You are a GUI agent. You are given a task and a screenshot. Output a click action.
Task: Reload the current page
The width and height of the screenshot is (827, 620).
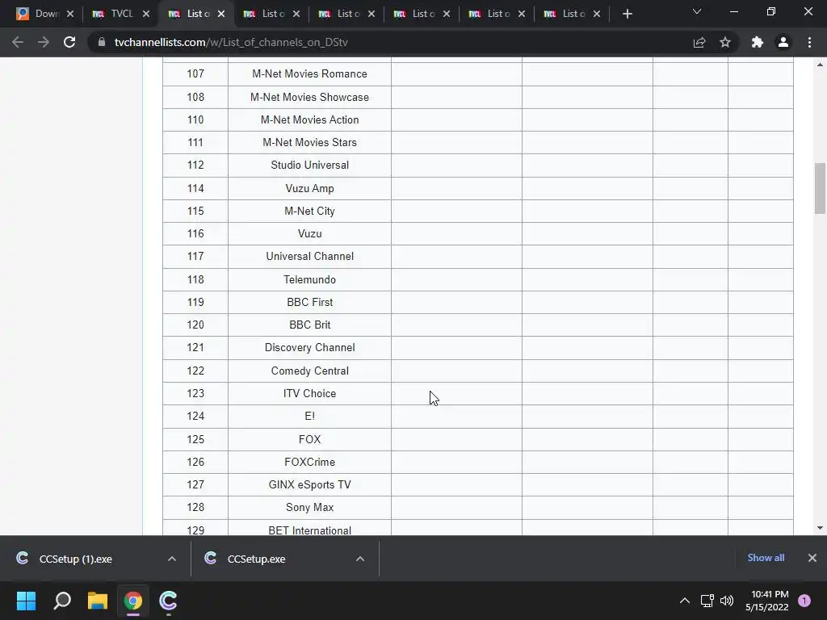pyautogui.click(x=69, y=42)
